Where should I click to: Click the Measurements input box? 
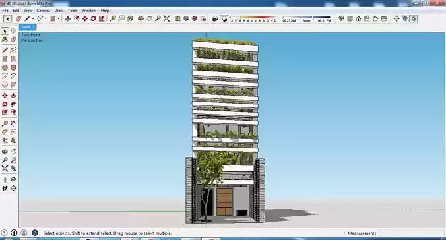[412, 233]
